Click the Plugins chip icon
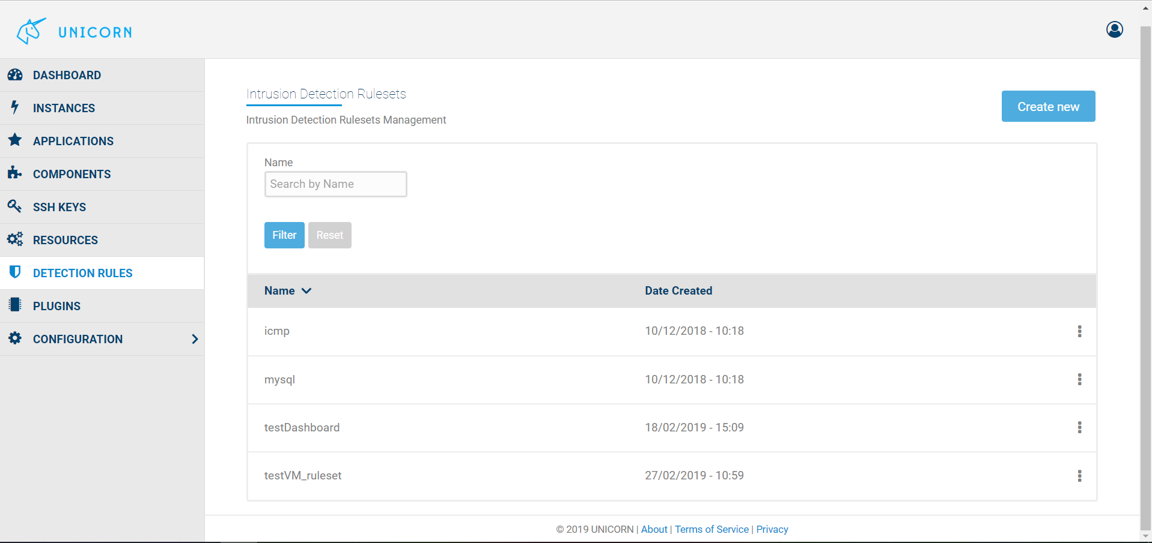 [x=15, y=305]
